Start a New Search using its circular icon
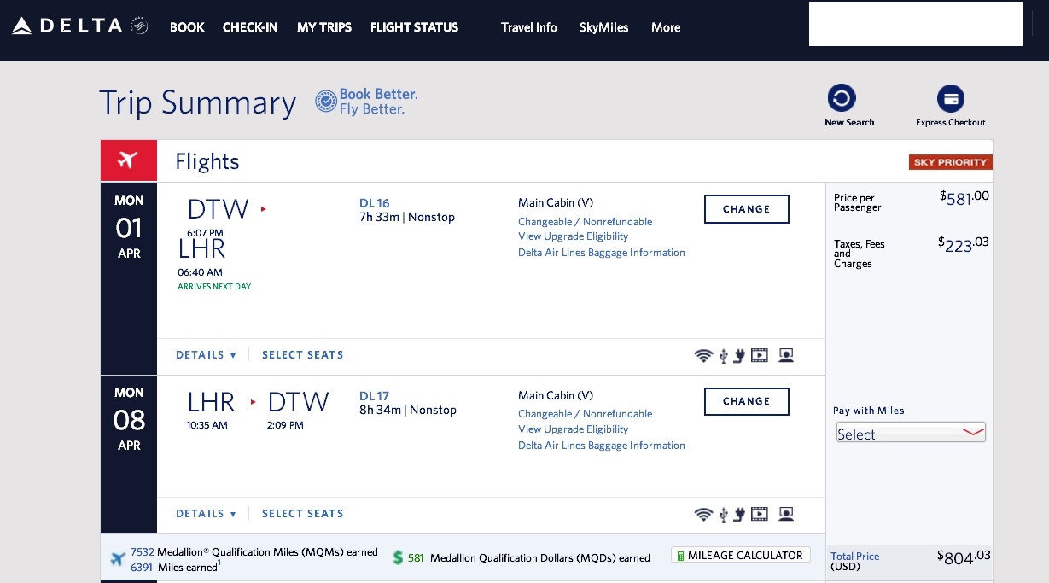Screen dimensions: 1049x583 (842, 98)
